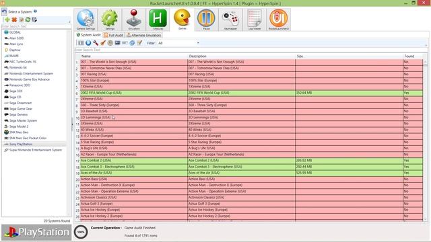Open the Log Viewer tab
Viewport: 431px width, 242px height.
pos(255,19)
